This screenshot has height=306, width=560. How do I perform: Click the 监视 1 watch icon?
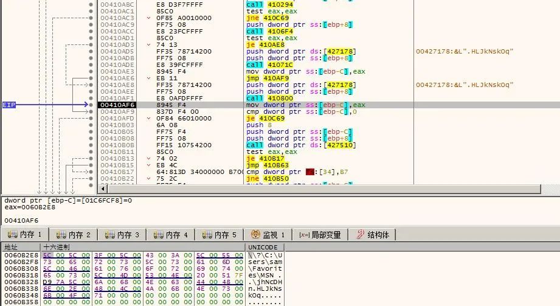pyautogui.click(x=255, y=235)
